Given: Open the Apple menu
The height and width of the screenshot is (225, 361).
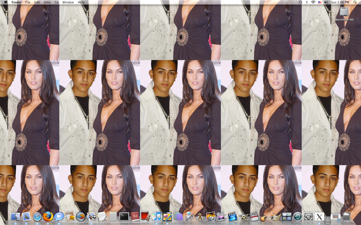Looking at the screenshot, I should [6, 2].
